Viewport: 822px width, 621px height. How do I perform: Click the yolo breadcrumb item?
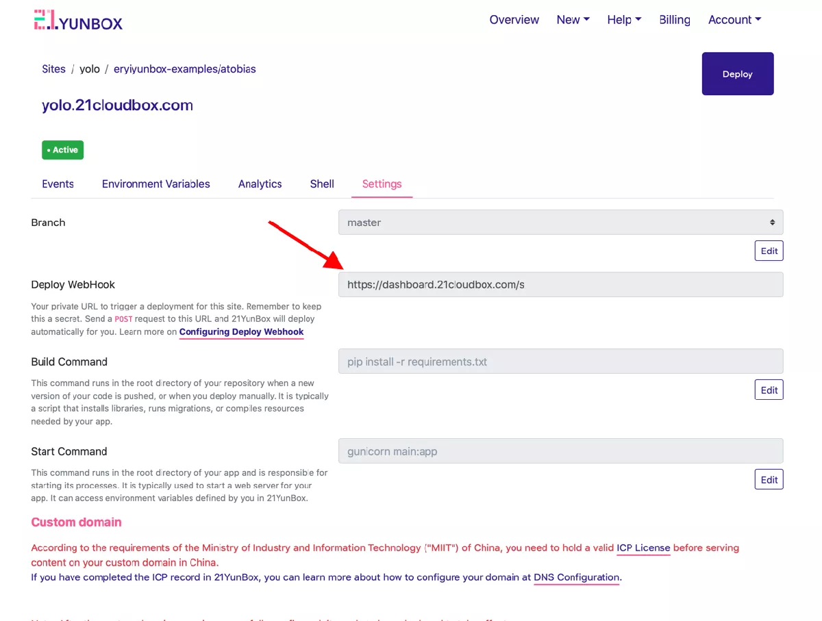pyautogui.click(x=90, y=69)
